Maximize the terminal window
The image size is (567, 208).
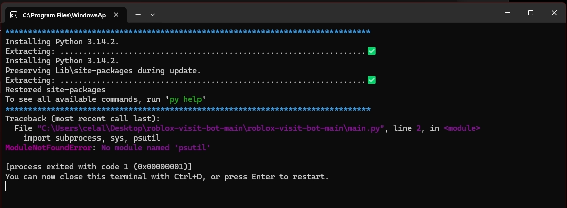point(531,13)
